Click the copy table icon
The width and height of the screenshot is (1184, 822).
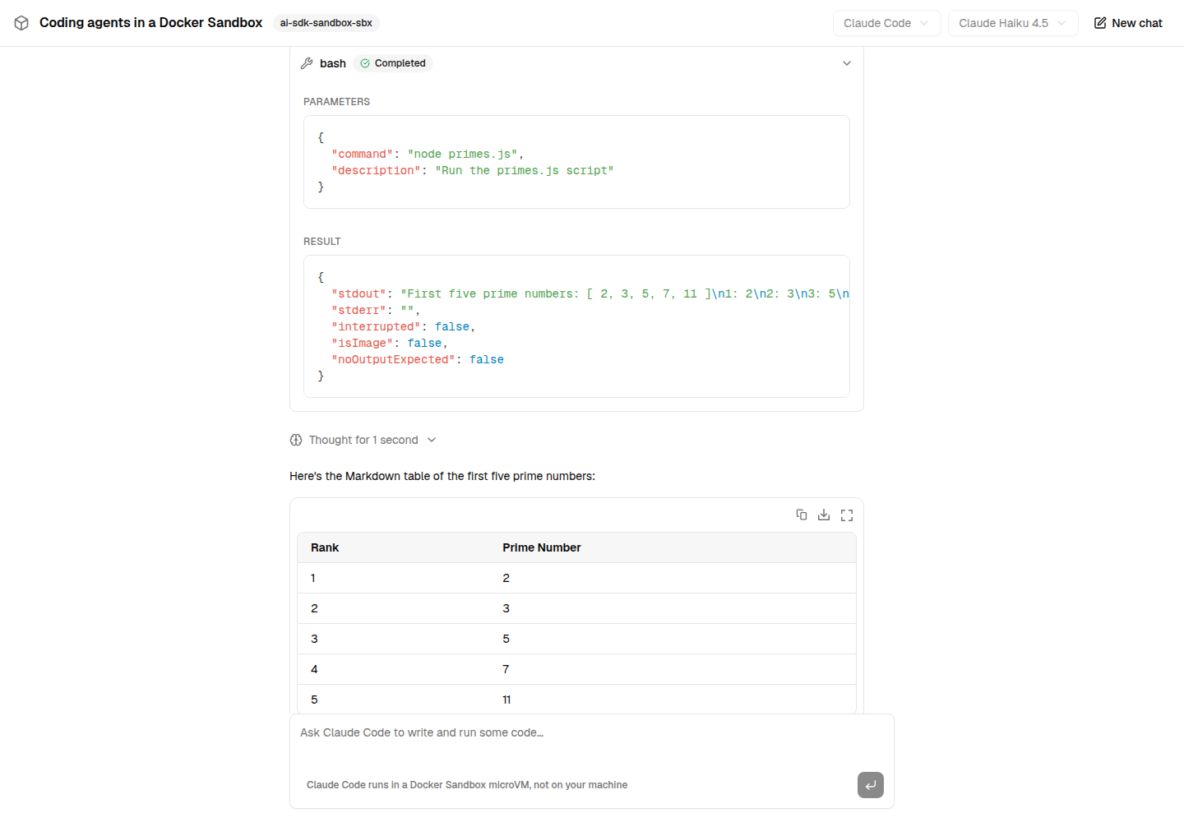coord(802,515)
